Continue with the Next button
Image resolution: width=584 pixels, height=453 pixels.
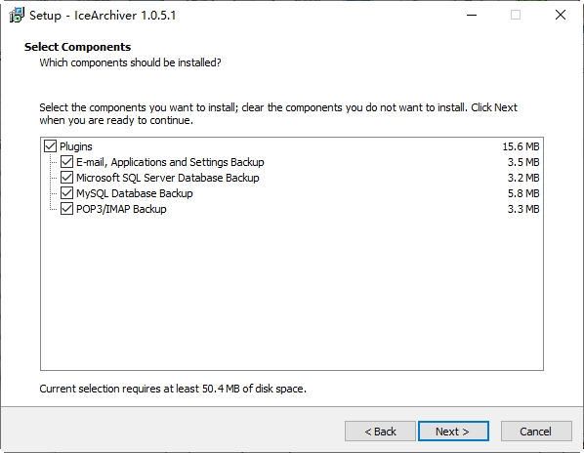click(453, 432)
